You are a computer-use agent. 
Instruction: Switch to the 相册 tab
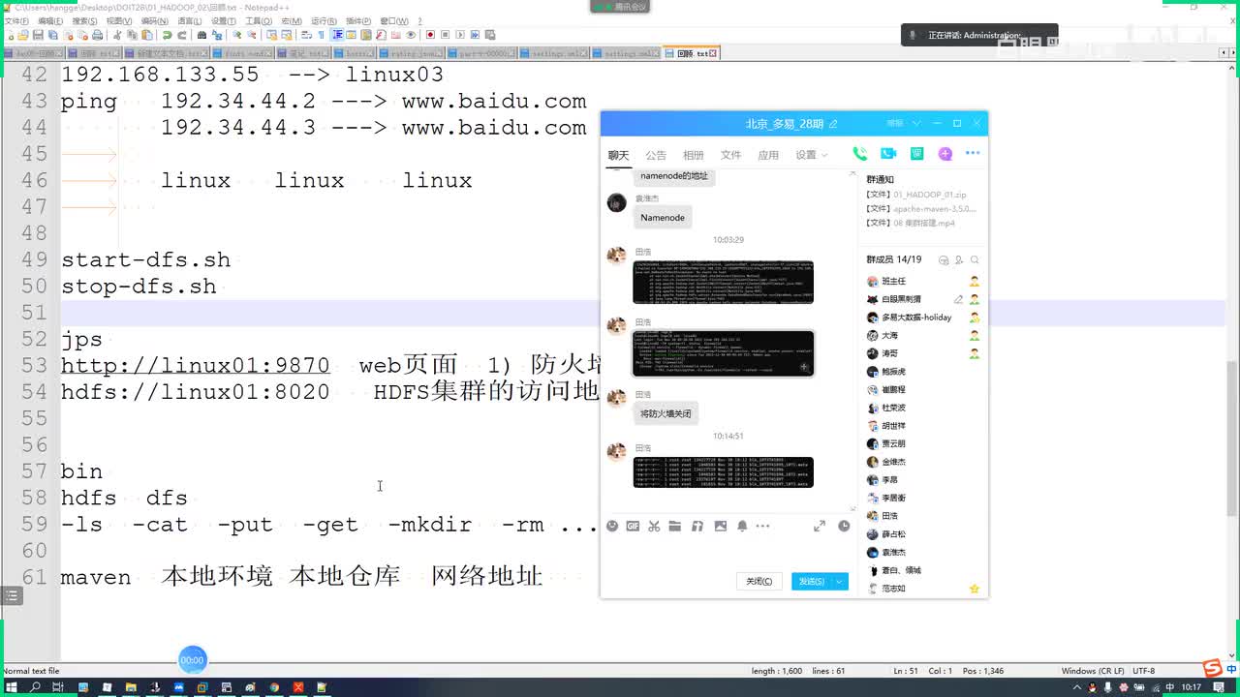pyautogui.click(x=694, y=155)
